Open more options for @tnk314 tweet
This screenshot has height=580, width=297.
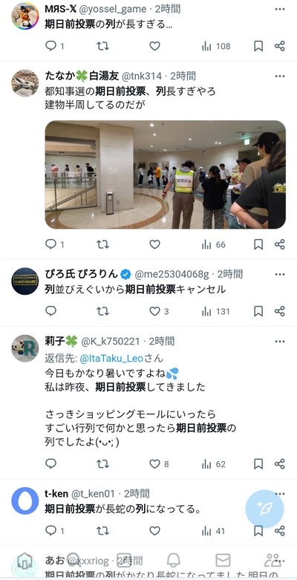click(x=280, y=76)
